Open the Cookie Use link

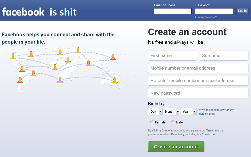(209, 134)
